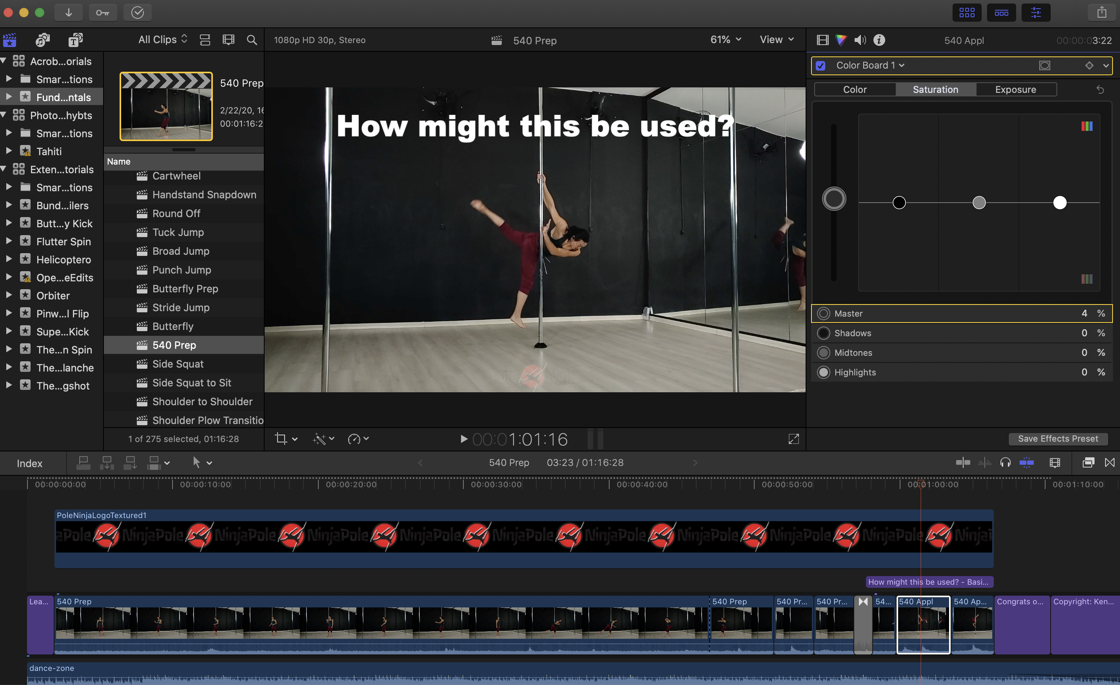The width and height of the screenshot is (1120, 685).
Task: Select the Shadows saturation radio control
Action: coord(823,333)
